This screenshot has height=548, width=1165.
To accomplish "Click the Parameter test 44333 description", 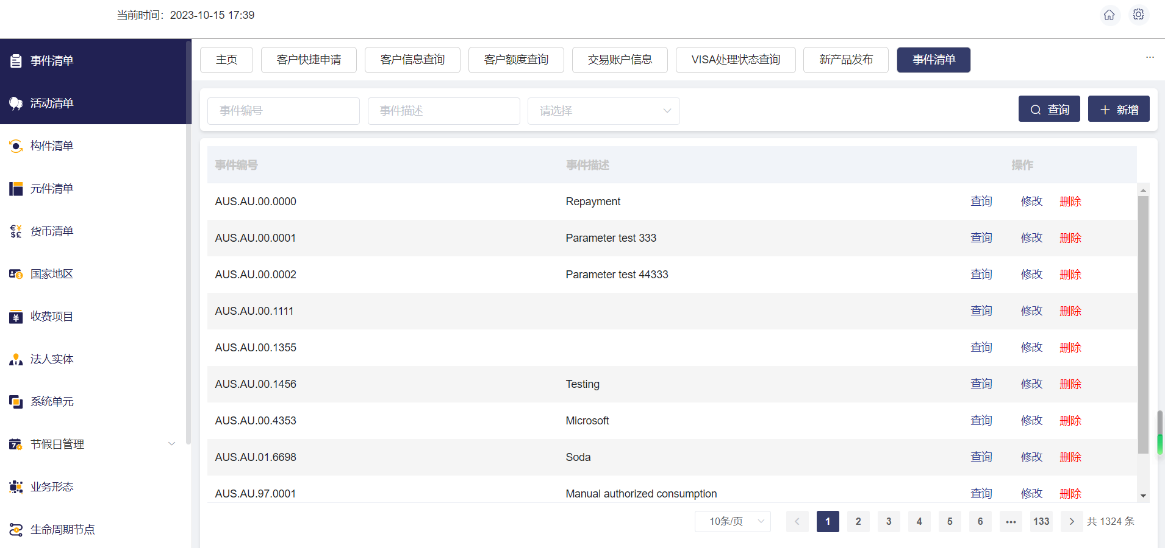I will [x=617, y=275].
